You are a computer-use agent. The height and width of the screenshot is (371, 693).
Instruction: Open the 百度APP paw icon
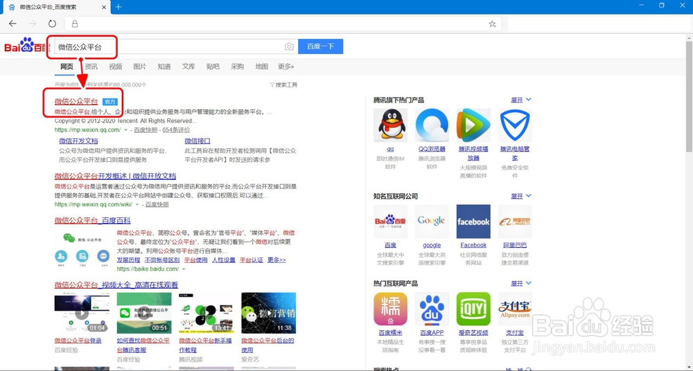point(432,309)
